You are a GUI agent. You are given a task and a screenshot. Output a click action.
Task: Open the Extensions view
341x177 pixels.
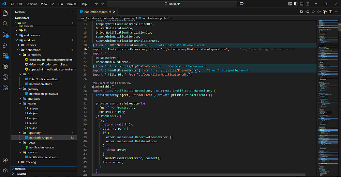pos(5,56)
